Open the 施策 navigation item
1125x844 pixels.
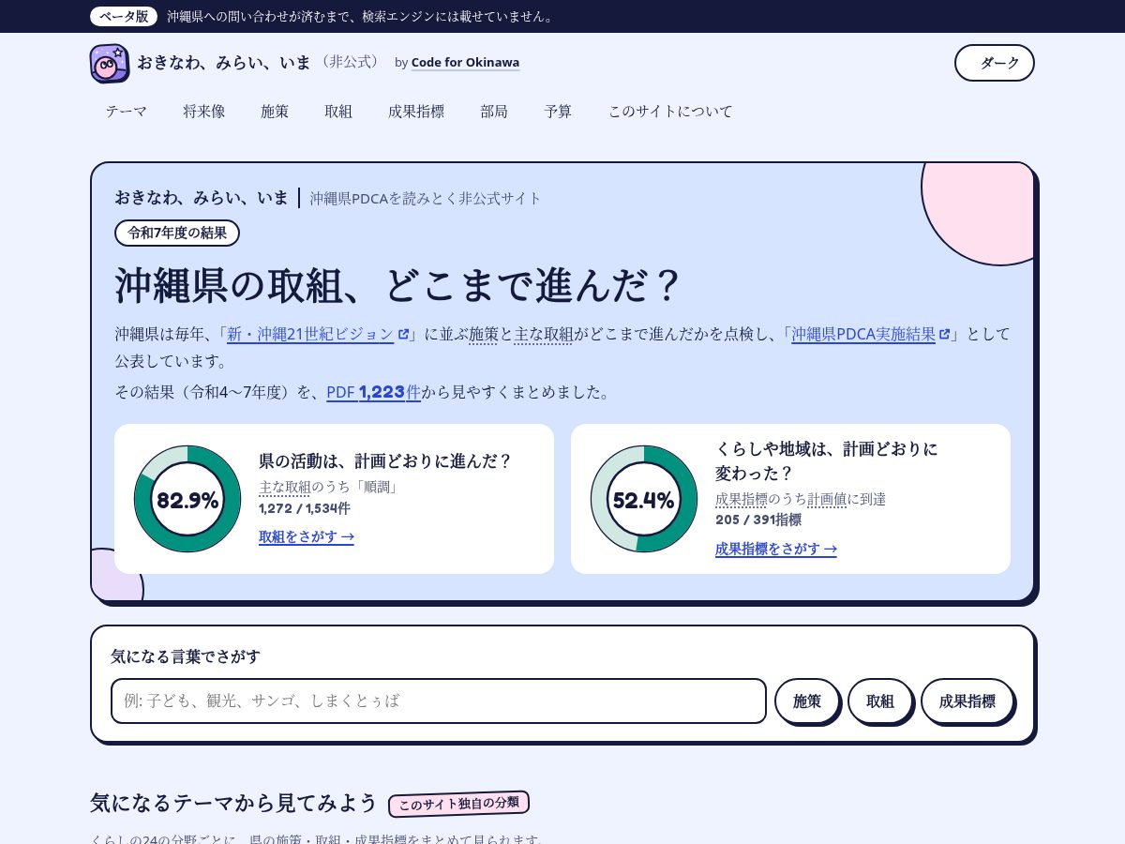click(275, 111)
